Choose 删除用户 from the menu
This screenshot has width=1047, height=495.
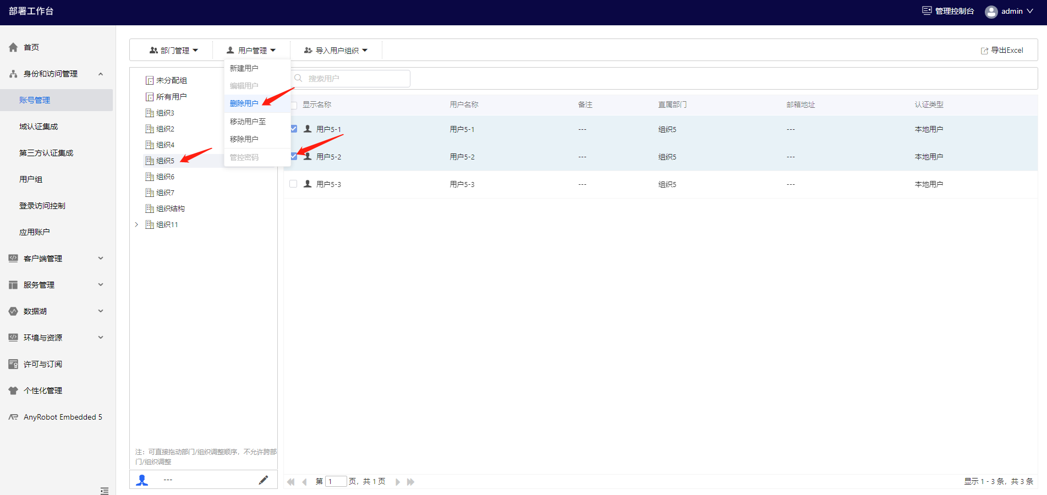pyautogui.click(x=257, y=103)
